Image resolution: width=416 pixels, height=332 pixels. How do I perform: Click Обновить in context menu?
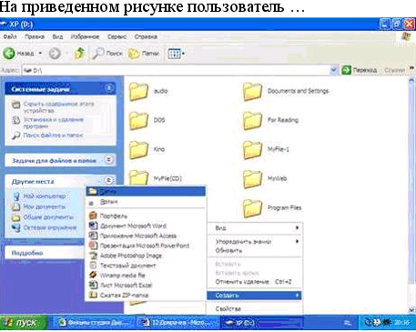tap(255, 250)
